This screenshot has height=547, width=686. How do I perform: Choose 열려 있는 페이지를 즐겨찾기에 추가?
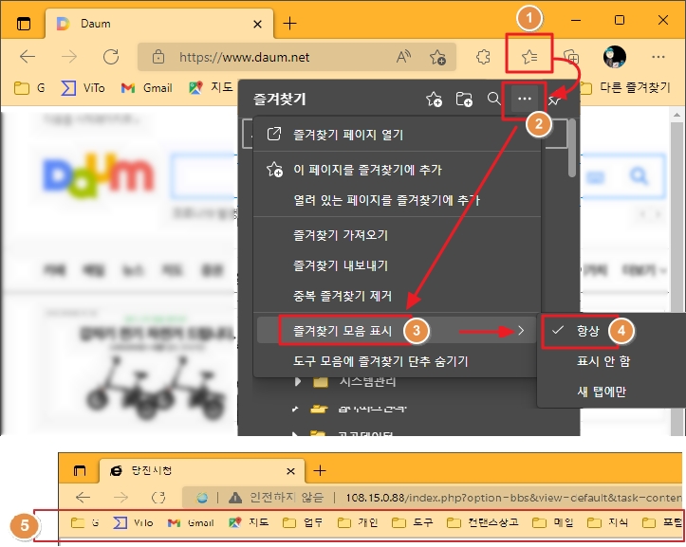tap(397, 200)
